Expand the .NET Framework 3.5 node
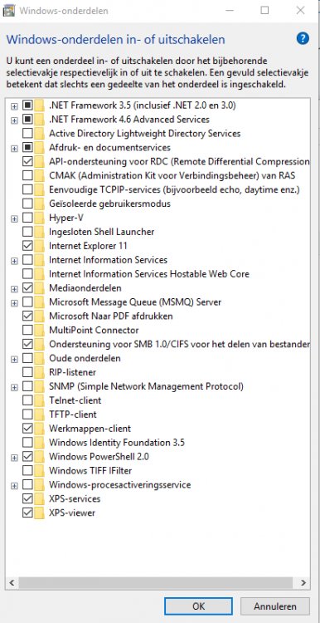 click(14, 106)
